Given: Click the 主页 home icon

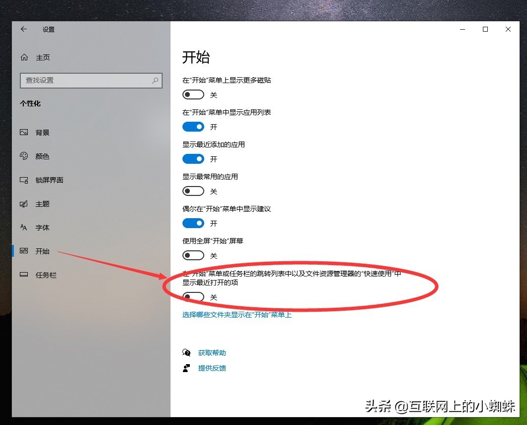Looking at the screenshot, I should pos(24,57).
